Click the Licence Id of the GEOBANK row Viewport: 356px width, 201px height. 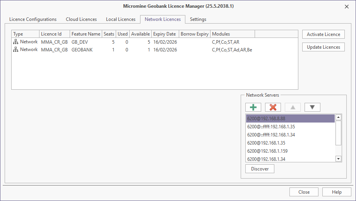point(54,50)
